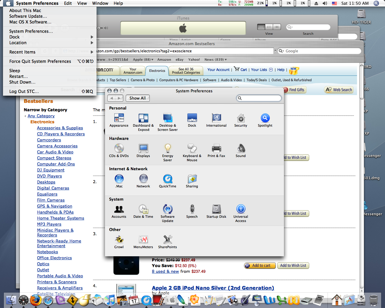The width and height of the screenshot is (385, 308).
Task: Choose About This Mac from Apple menu
Action: [x=50, y=11]
